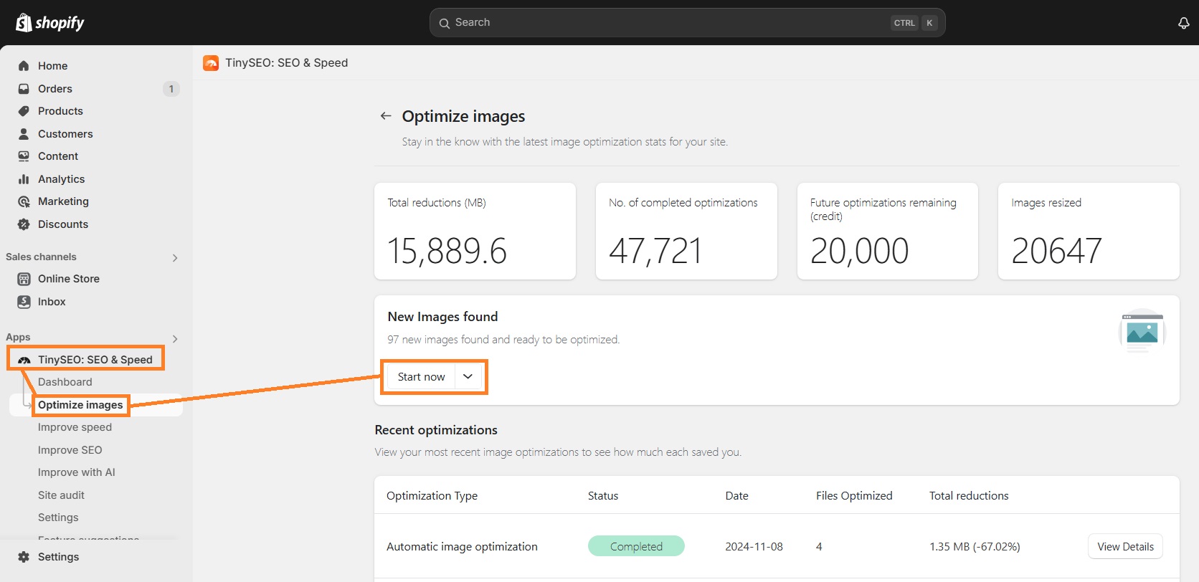The height and width of the screenshot is (582, 1199).
Task: Click Automatic image optimization row text
Action: pos(462,547)
